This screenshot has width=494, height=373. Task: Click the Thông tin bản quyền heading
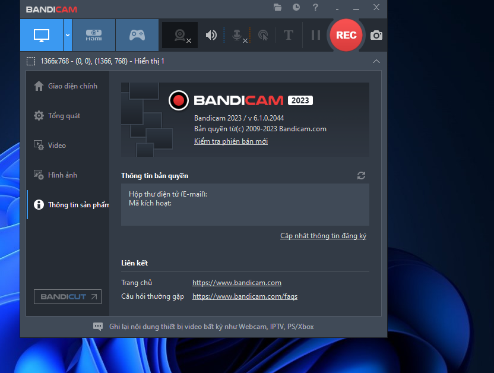pyautogui.click(x=155, y=176)
